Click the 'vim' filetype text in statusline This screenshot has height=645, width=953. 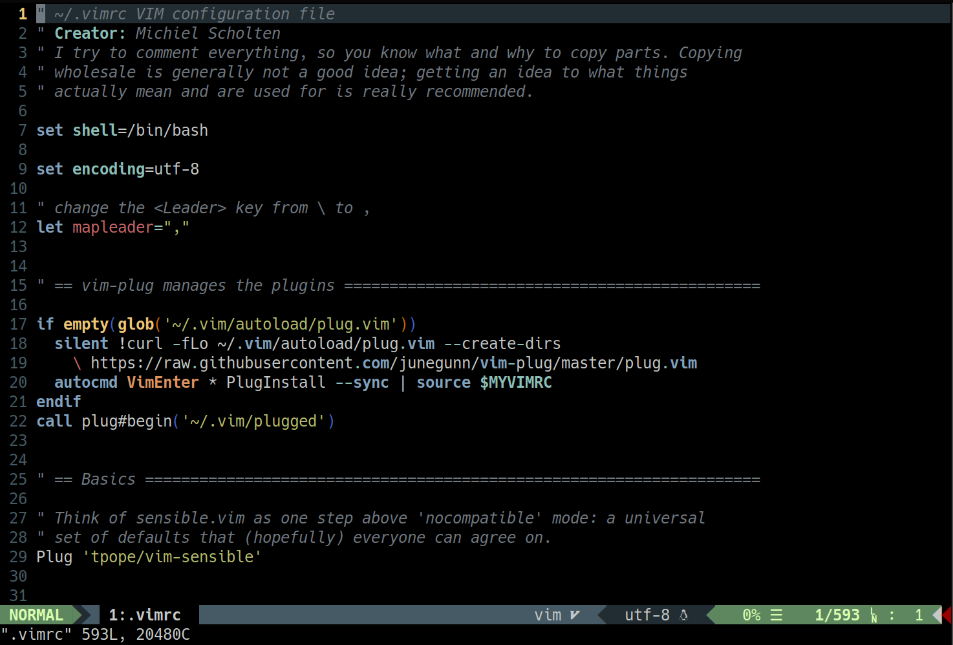[x=548, y=615]
